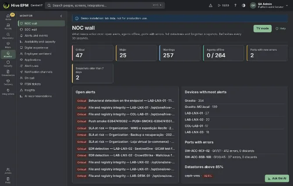
Task: Open SOC wall menu item
Action: (41, 29)
